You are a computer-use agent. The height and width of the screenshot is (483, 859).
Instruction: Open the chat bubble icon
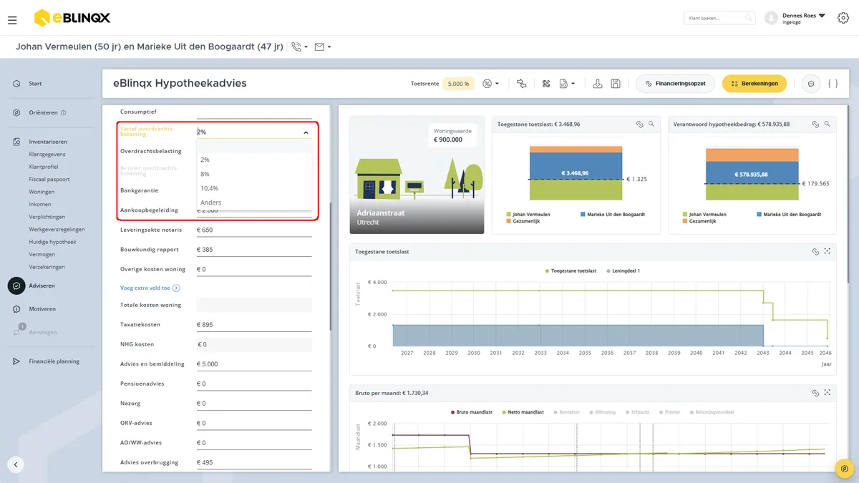(811, 84)
